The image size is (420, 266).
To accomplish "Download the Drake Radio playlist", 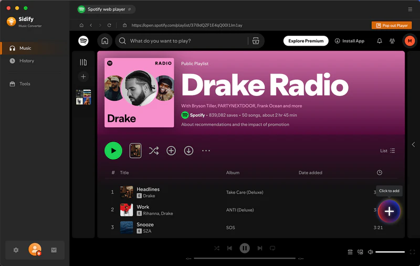I will [x=188, y=151].
